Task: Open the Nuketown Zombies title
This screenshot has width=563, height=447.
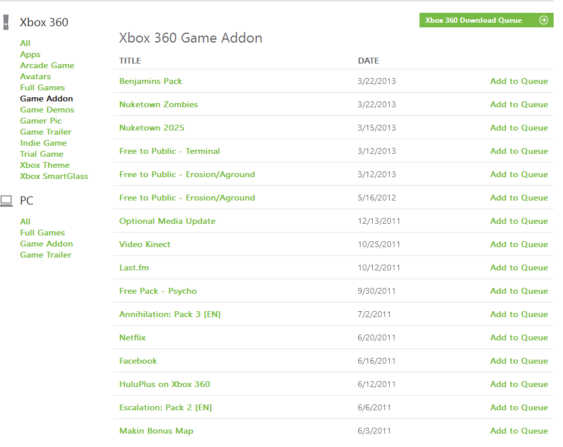Action: click(x=158, y=105)
